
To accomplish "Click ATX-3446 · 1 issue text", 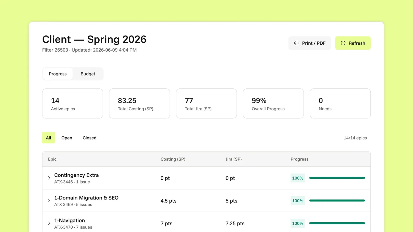I will coord(72,182).
